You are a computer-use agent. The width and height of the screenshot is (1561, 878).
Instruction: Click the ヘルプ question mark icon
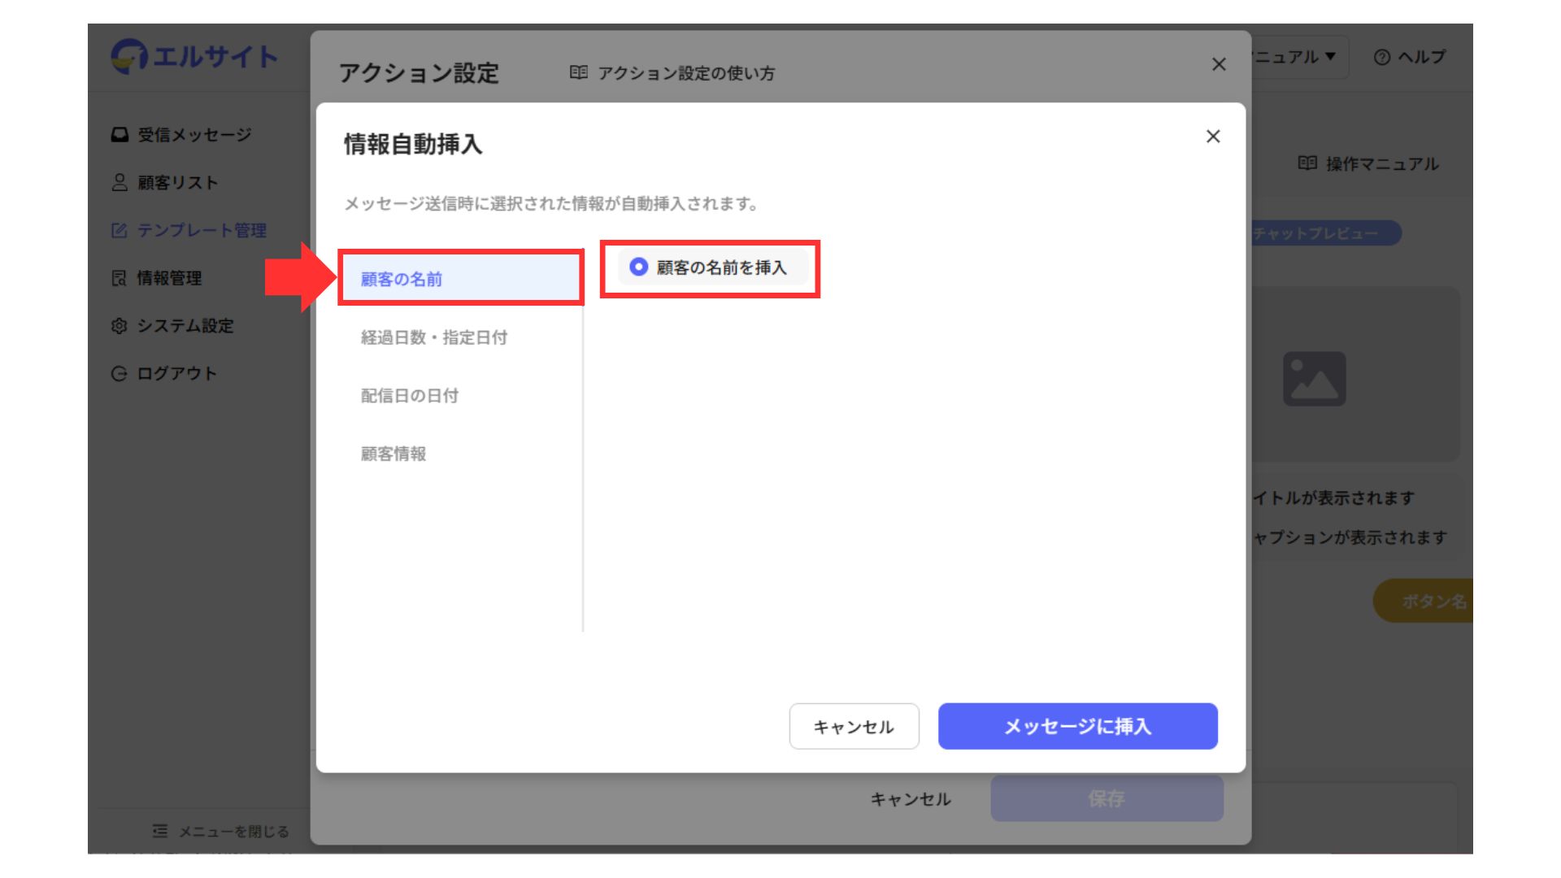pos(1381,57)
